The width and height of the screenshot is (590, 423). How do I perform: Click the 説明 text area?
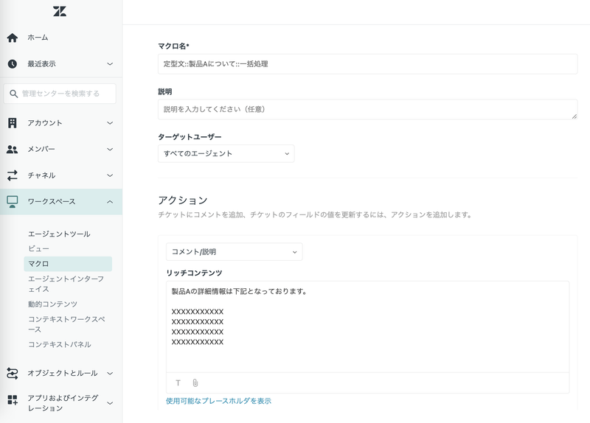[367, 109]
